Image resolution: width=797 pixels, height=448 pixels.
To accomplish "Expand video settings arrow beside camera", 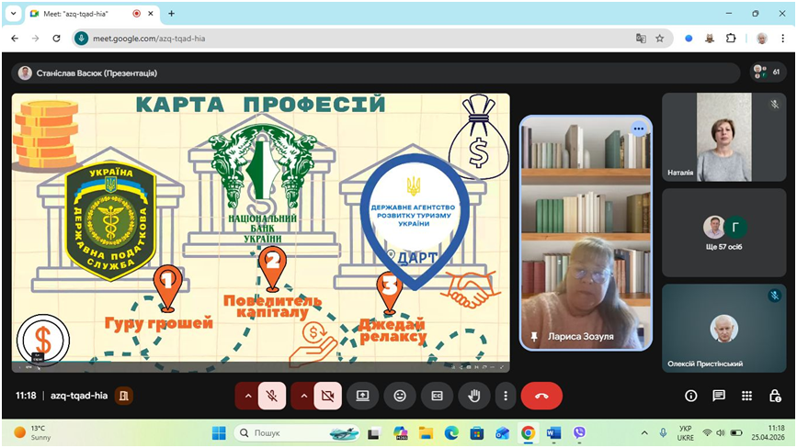I will 302,396.
